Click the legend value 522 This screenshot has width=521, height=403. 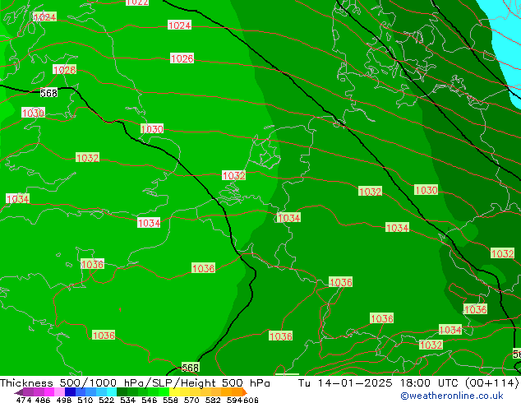(x=106, y=400)
